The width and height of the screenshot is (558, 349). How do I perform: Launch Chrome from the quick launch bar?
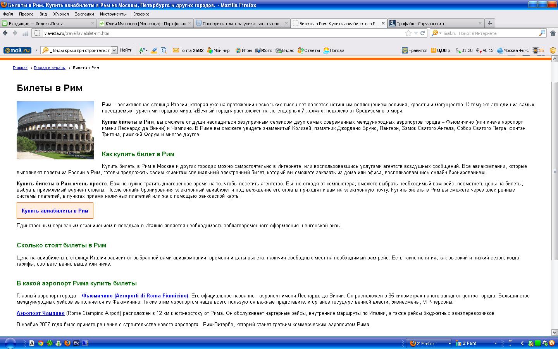[x=41, y=343]
